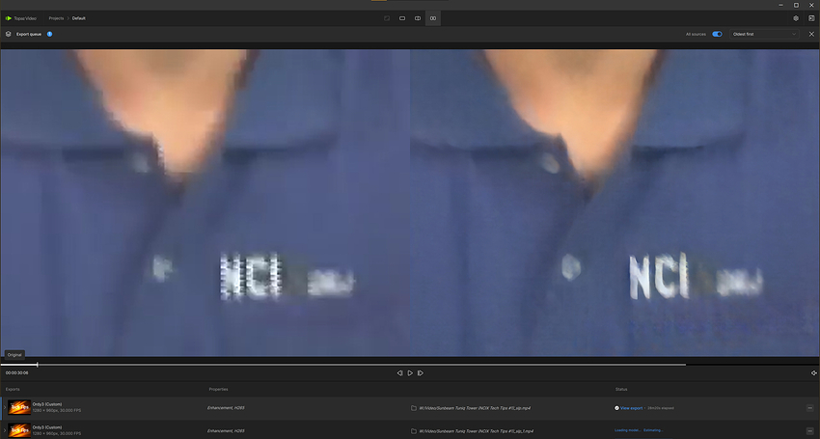Click the View export link
Viewport: 820px width, 439px height.
(x=631, y=408)
